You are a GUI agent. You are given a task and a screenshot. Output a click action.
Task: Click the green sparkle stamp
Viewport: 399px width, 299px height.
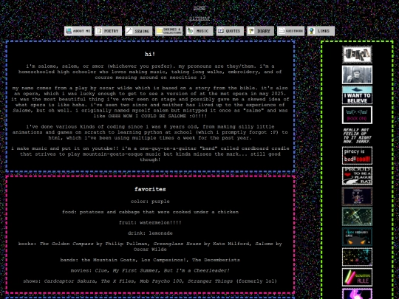point(357,216)
